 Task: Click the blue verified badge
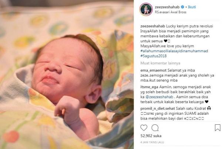click(x=182, y=7)
